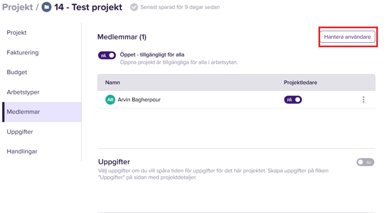Screen dimensions: 388x213
Task: Toggle off the open-for-all project access switch
Action: (107, 56)
